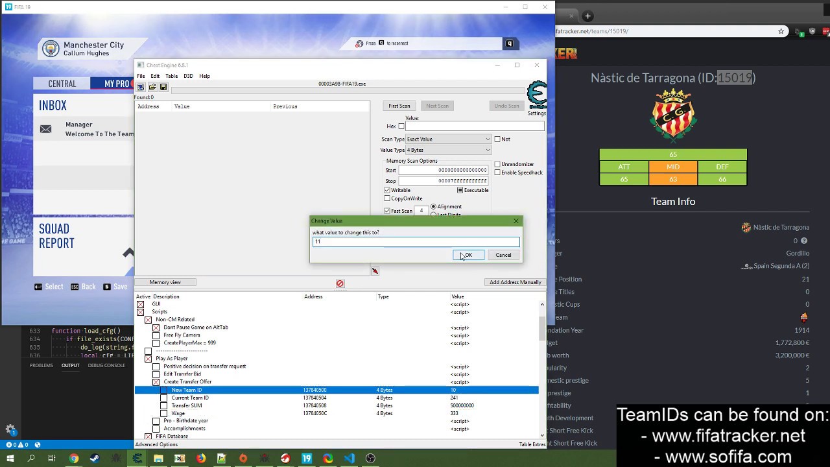This screenshot has width=830, height=467.
Task: Click the First Scan button
Action: (399, 106)
